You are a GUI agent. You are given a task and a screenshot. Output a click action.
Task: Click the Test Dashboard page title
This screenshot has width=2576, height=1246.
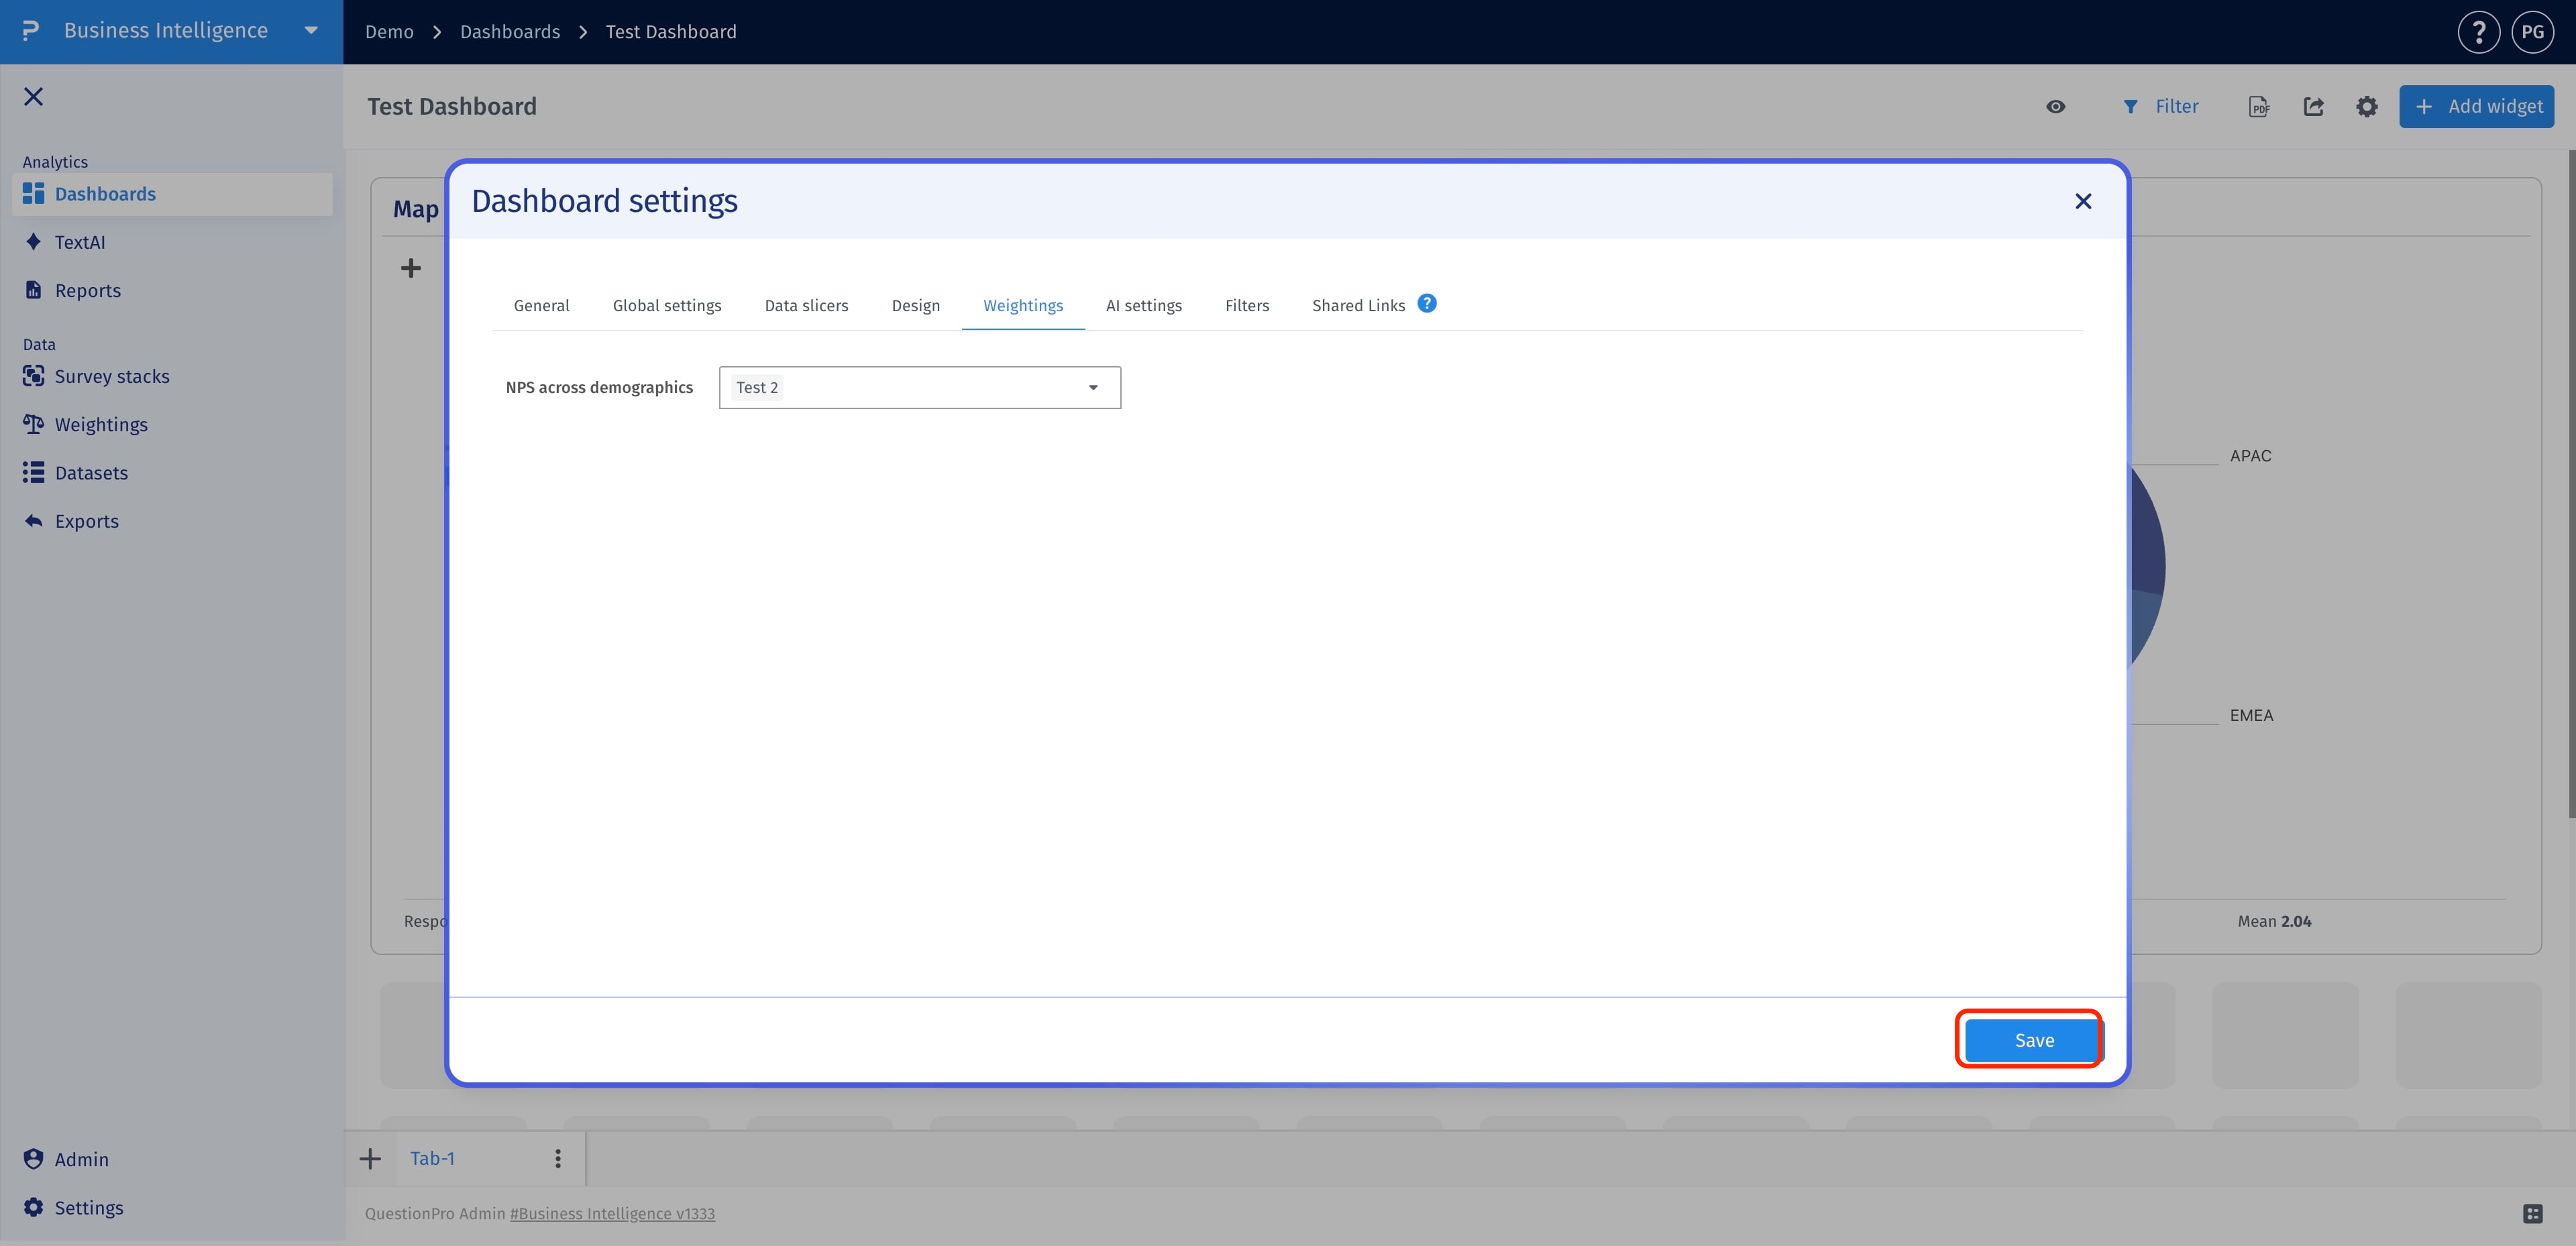[x=452, y=106]
